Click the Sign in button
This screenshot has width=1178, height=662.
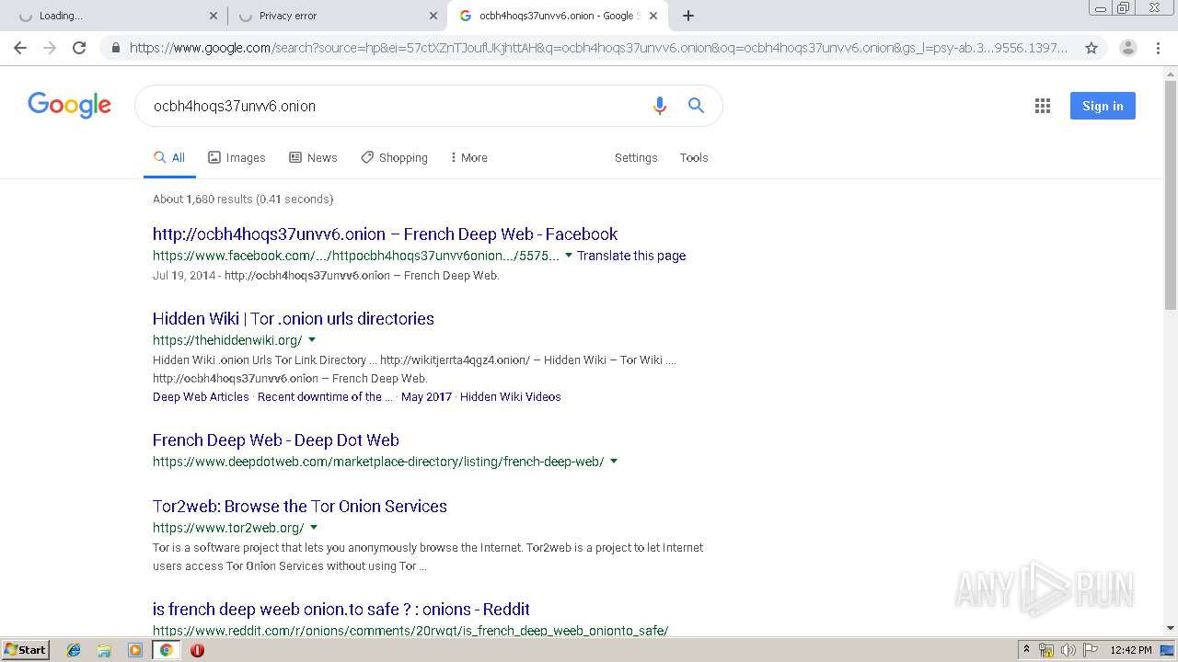click(x=1103, y=106)
